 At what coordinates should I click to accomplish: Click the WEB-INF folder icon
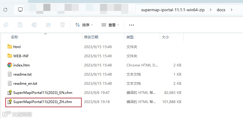tap(10, 56)
